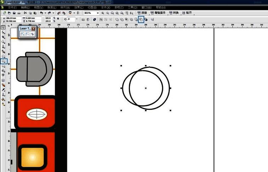The width and height of the screenshot is (268, 172).
Task: Expand the Undo history dropdown arrow
Action: [46, 13]
